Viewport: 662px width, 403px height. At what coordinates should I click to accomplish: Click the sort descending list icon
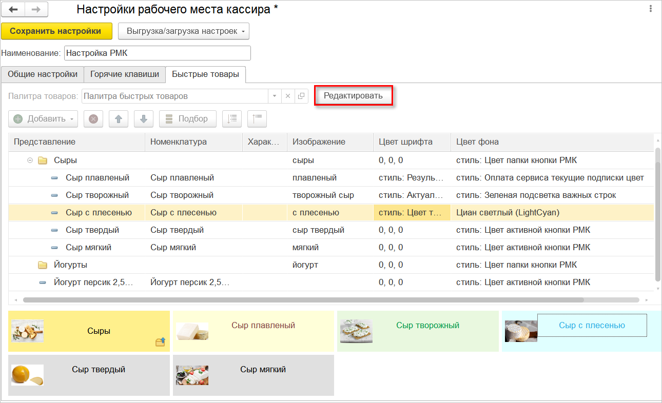click(x=257, y=119)
